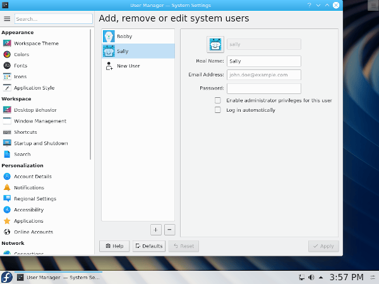Open Accessibility settings icon
The image size is (379, 284).
(8, 210)
